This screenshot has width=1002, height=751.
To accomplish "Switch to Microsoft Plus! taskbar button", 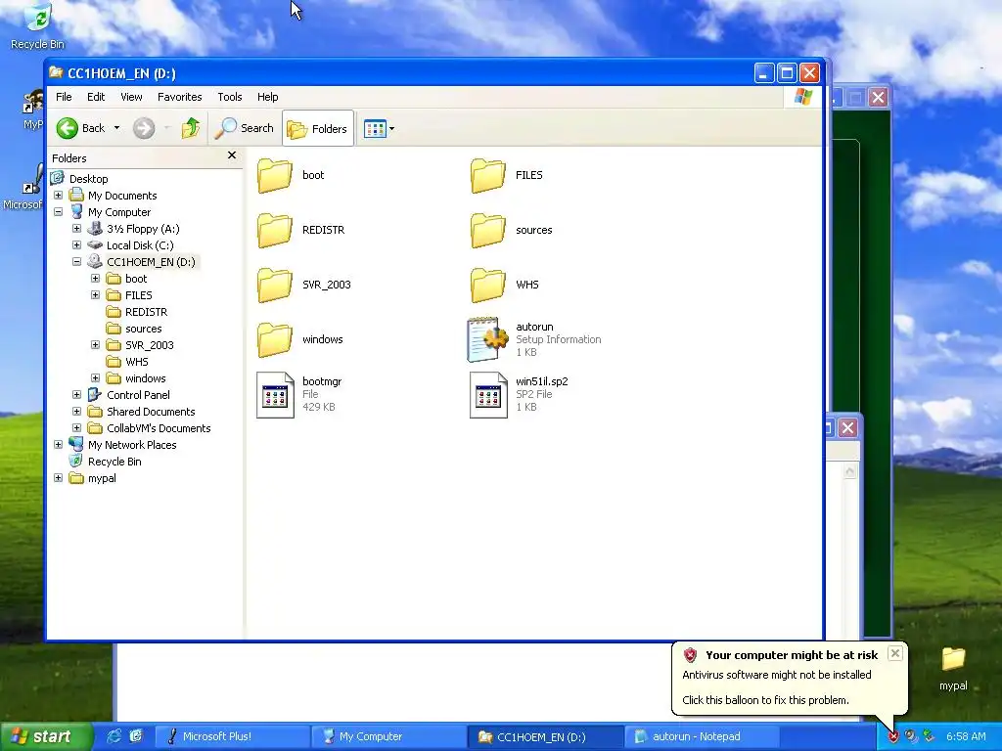I will point(231,736).
